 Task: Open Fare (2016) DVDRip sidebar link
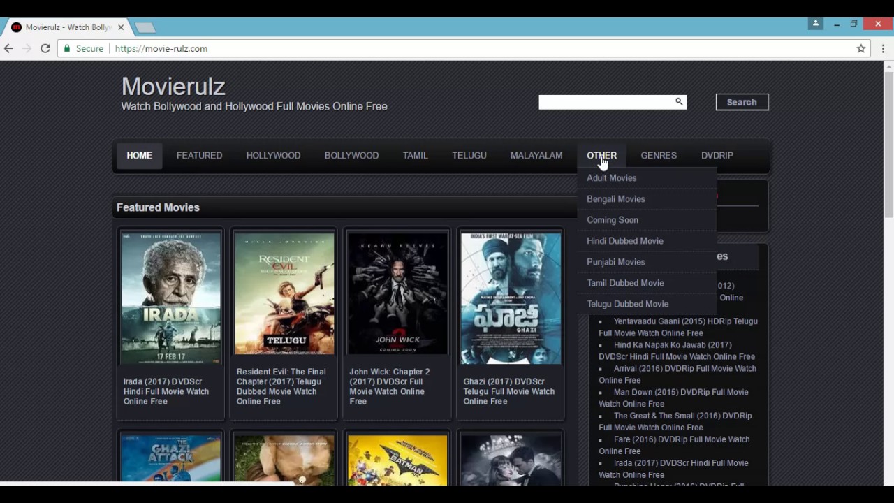tap(674, 445)
